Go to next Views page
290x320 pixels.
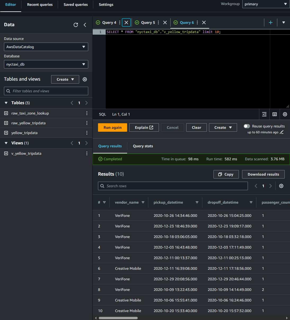[x=86, y=143]
